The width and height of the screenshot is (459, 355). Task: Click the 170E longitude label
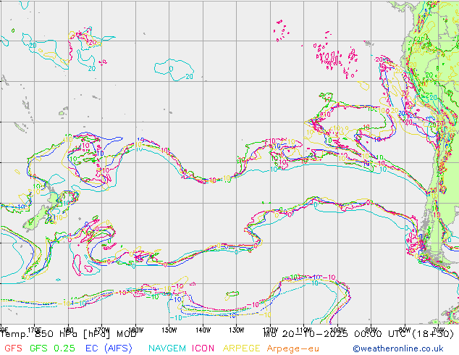pos(34,330)
